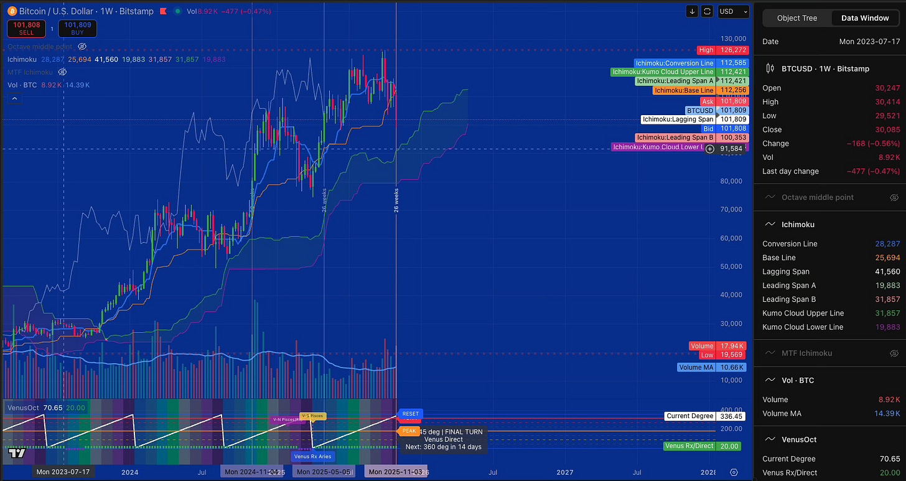Click the 101,808 SELL button
Screen dimensions: 906x481
coord(26,28)
